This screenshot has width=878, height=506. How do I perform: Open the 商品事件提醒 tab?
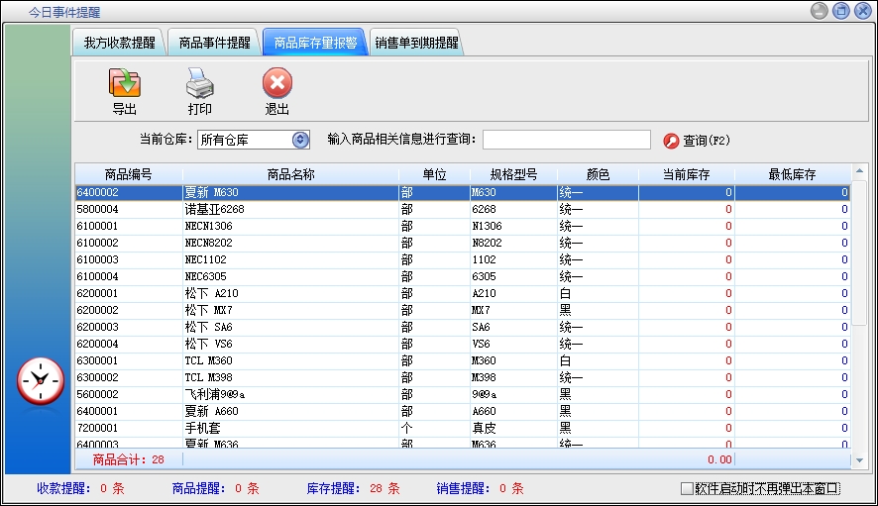coord(214,44)
